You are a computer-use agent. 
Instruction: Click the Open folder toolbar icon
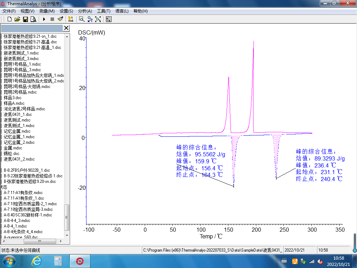(17, 19)
